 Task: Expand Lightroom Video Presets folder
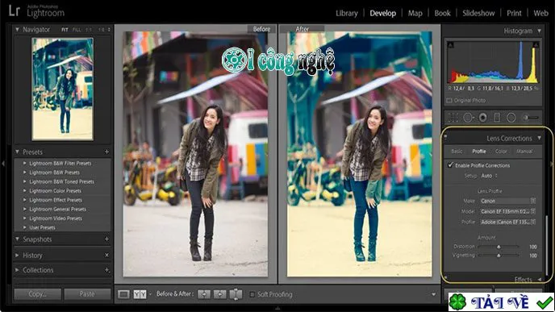tap(25, 218)
